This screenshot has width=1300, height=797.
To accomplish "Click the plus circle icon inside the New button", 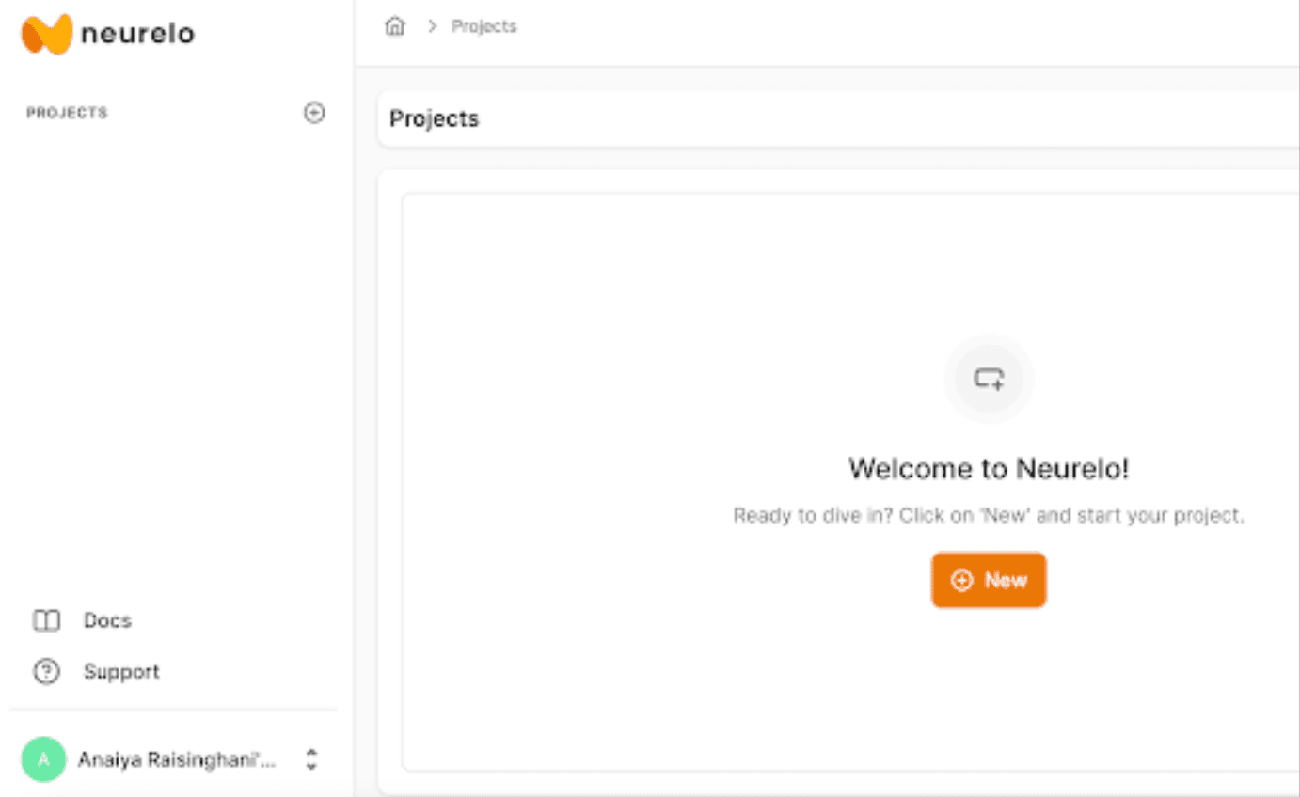I will click(x=961, y=581).
